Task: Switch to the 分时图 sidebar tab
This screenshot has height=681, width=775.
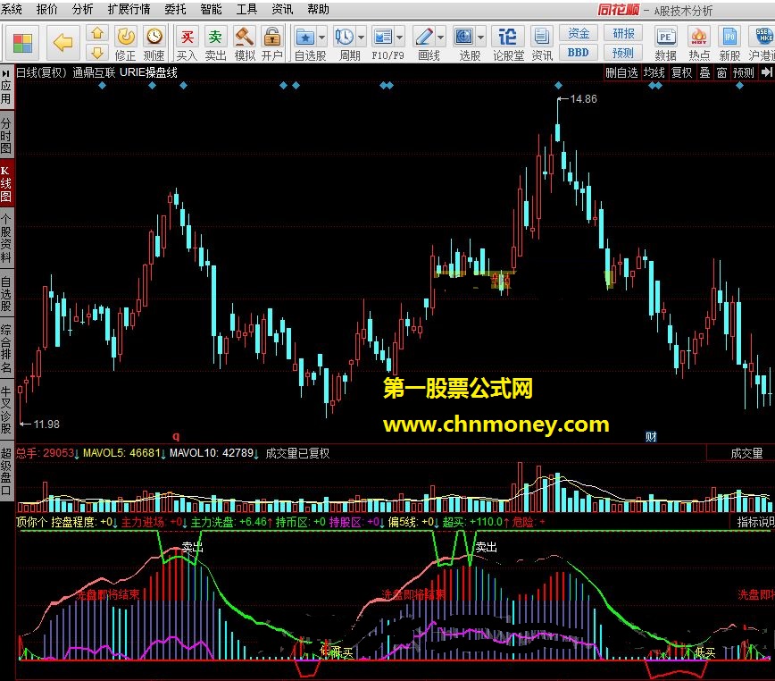Action: coord(6,136)
